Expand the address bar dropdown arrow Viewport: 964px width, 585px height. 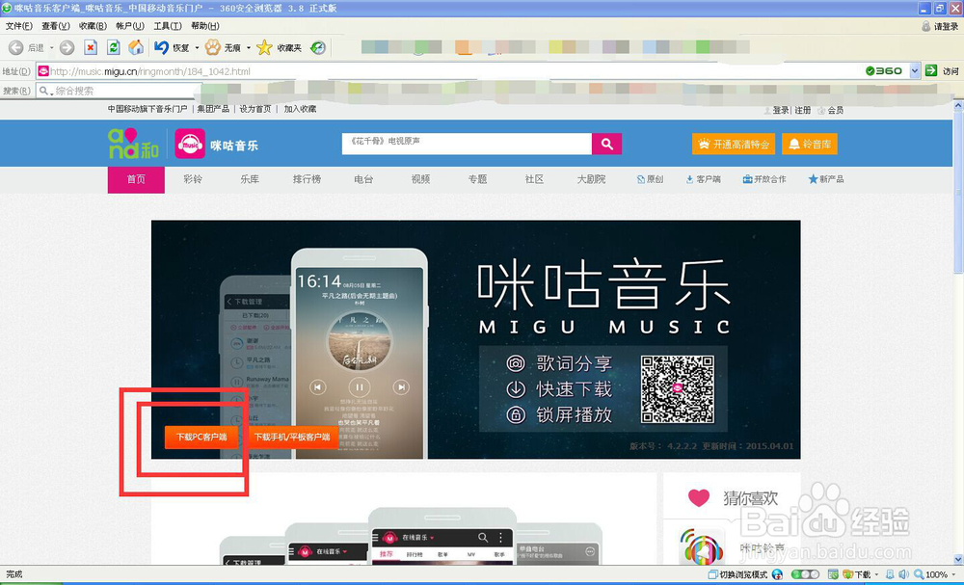coord(915,70)
